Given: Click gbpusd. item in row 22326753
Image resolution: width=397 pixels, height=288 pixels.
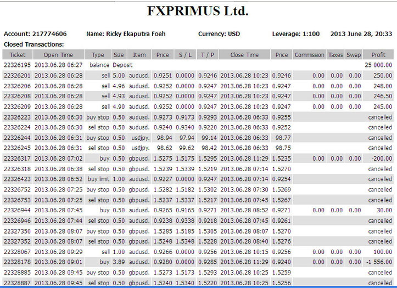Looking at the screenshot, I should click(x=139, y=200).
